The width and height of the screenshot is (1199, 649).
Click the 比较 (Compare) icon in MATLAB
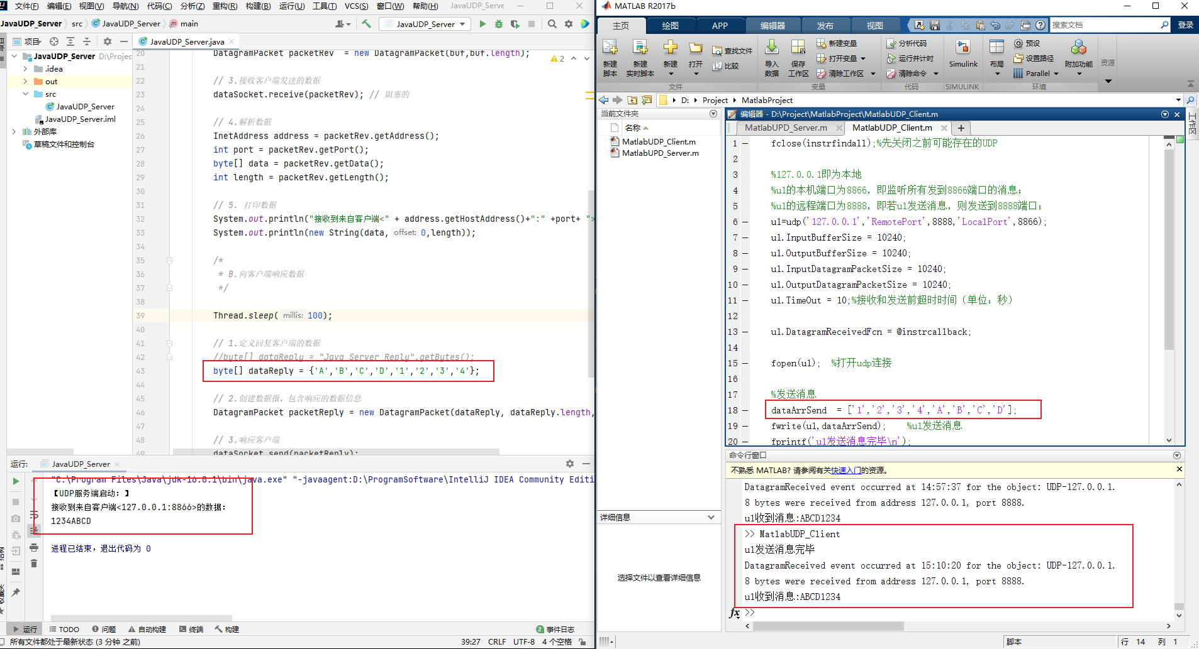730,66
